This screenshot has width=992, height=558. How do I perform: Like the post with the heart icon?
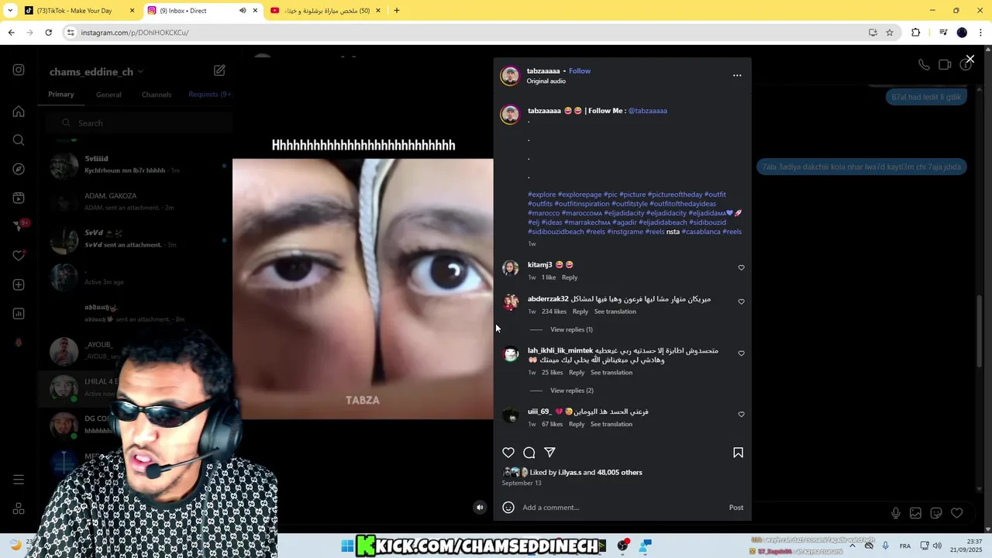pos(508,453)
